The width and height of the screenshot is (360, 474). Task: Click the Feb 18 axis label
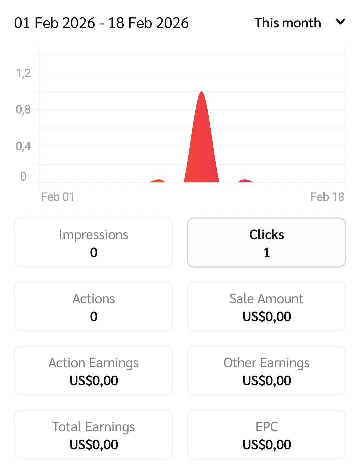coord(327,197)
